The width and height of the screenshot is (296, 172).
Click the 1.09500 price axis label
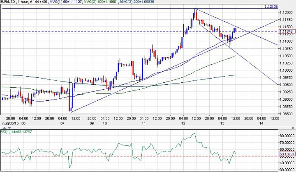click(286, 85)
